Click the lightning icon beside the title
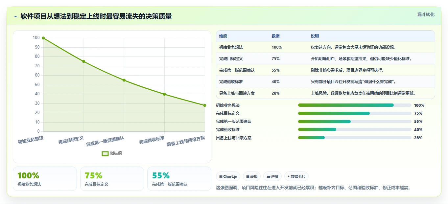Screen dimensions: 448x204 [16, 16]
